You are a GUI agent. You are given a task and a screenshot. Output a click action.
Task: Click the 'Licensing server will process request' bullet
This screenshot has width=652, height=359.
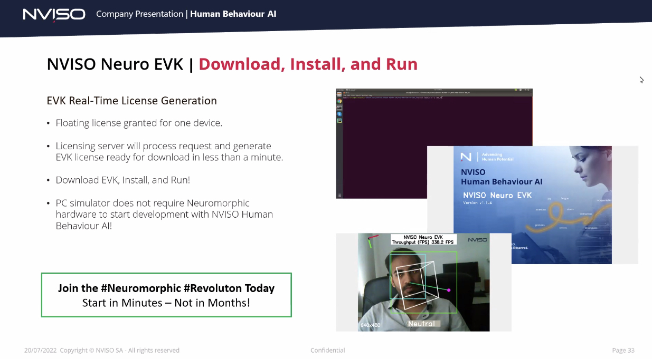click(169, 152)
